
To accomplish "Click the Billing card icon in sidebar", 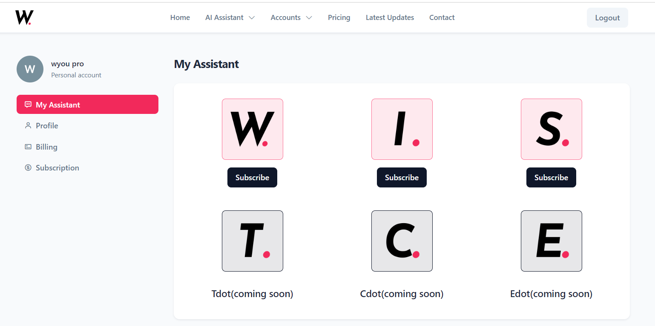I will coord(28,147).
